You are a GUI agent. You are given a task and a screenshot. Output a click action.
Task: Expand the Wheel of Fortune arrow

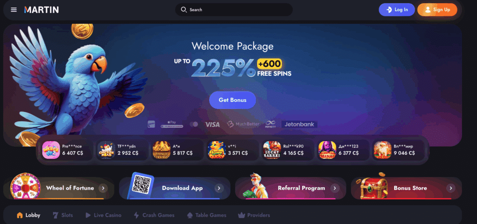103,188
